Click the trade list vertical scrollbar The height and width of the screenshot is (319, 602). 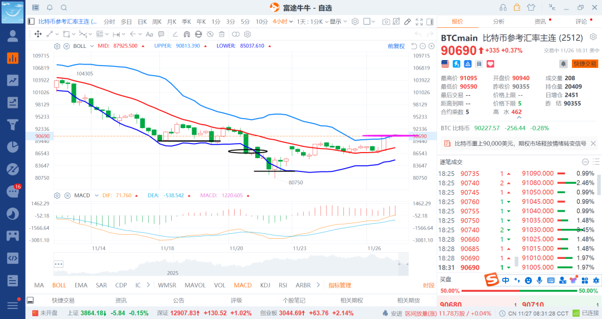[x=598, y=184]
